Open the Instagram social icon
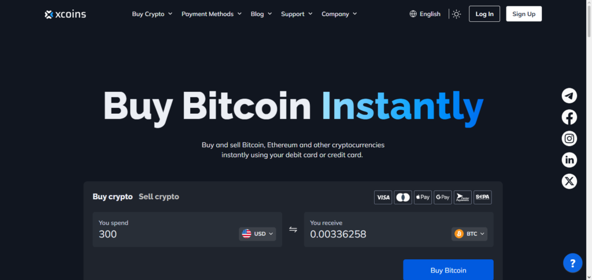Screen dimensions: 592x280 pos(569,139)
